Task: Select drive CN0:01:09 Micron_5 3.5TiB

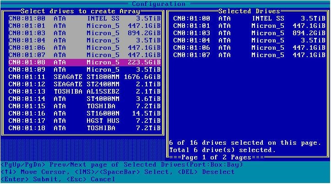Action: click(x=85, y=69)
